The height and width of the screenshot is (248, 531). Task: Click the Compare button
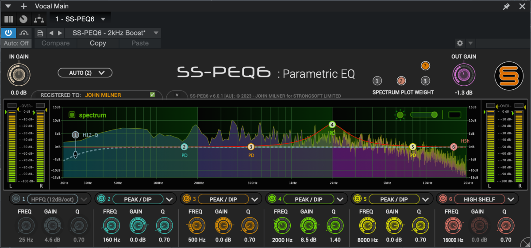(55, 43)
